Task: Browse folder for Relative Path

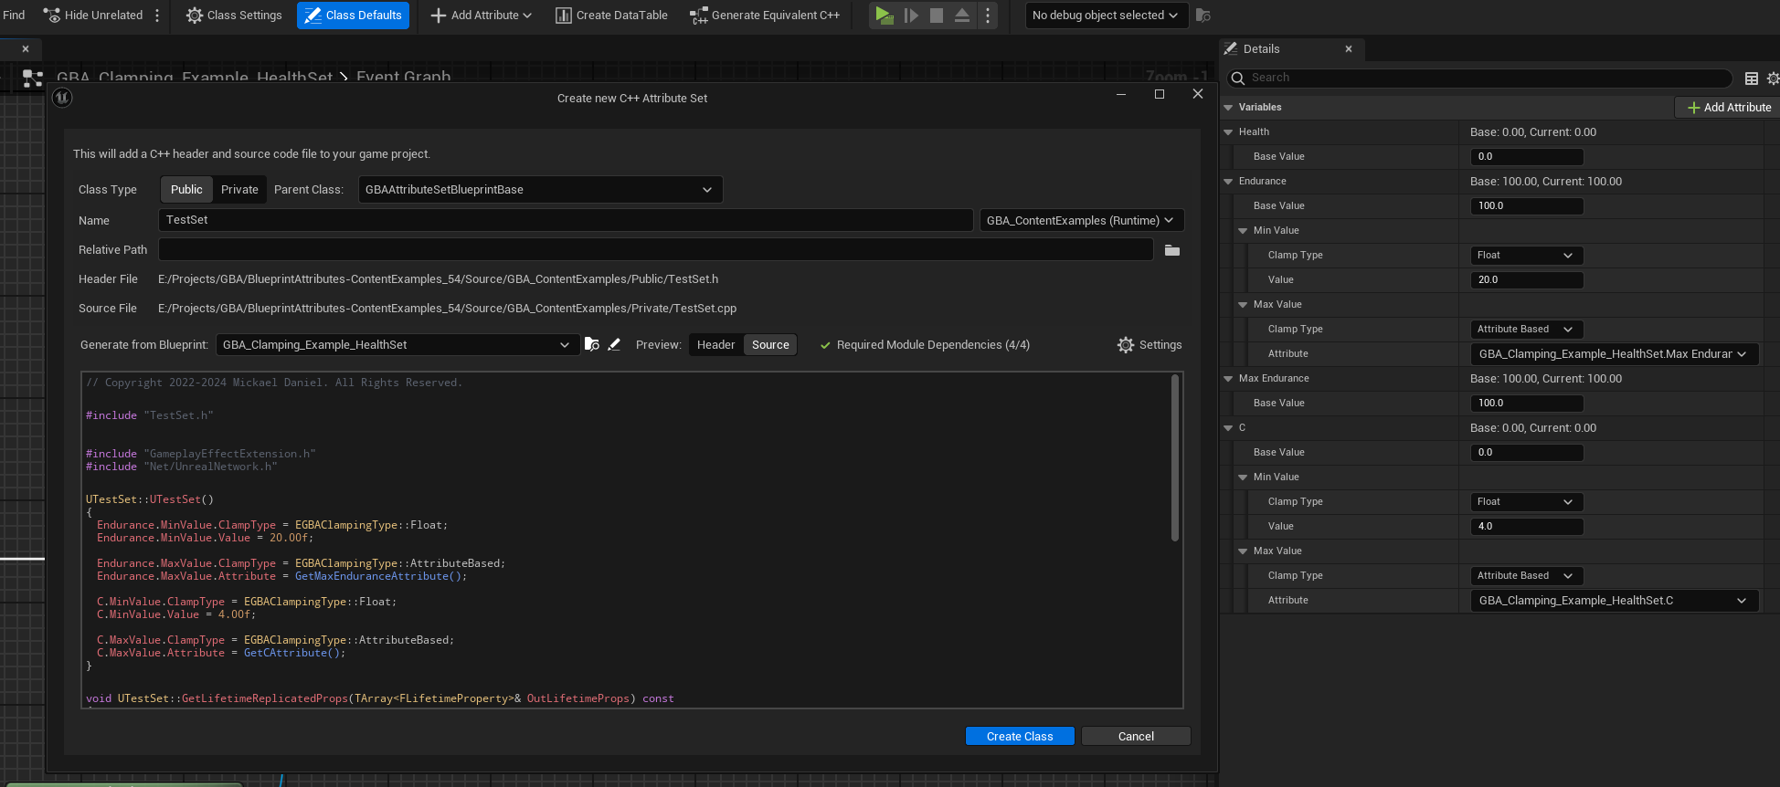Action: [1172, 250]
